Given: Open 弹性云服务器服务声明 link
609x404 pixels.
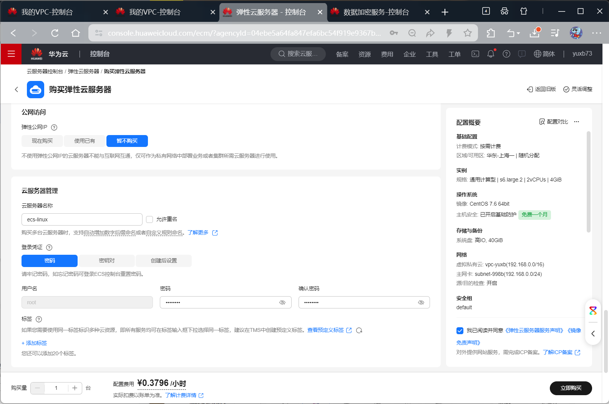Looking at the screenshot, I should [534, 330].
